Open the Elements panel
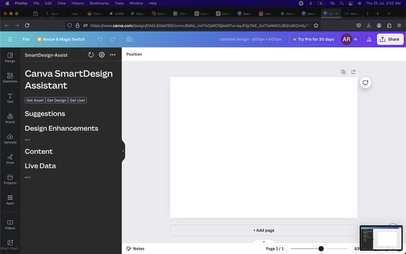 tap(10, 78)
